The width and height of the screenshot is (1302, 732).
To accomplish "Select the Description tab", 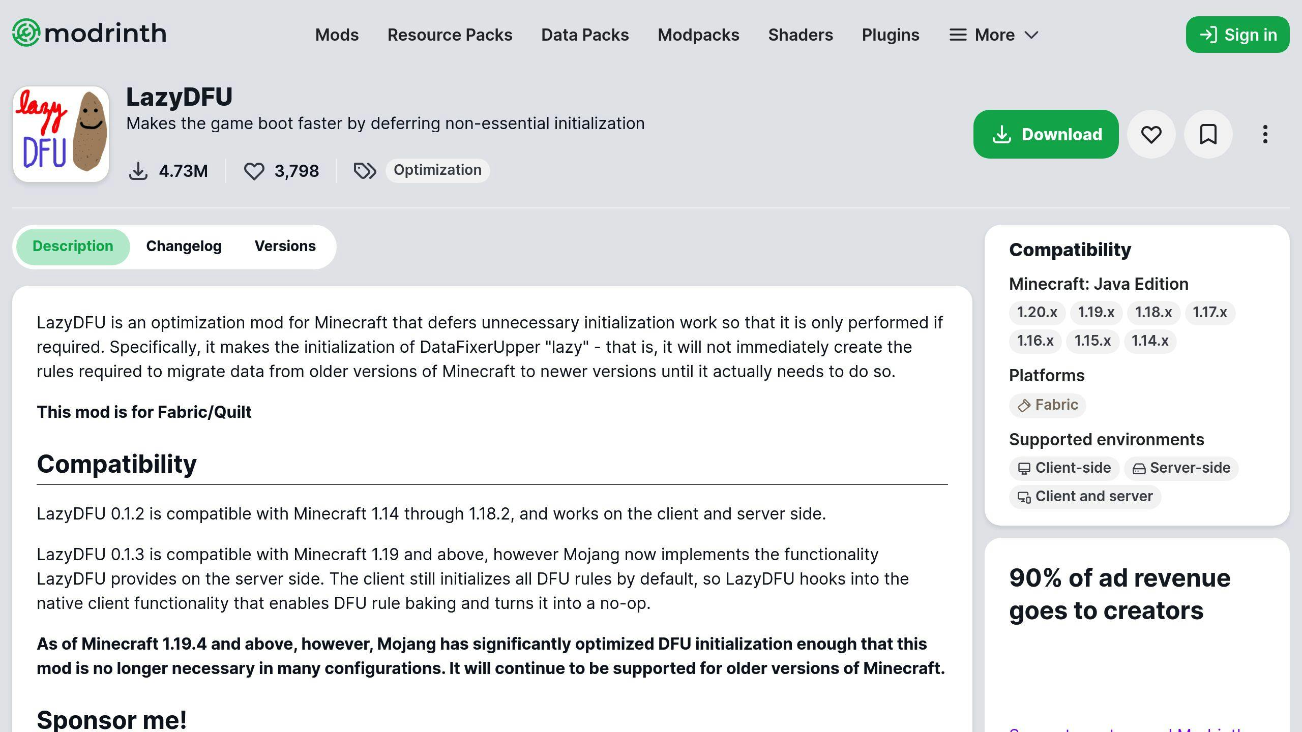I will [x=73, y=247].
